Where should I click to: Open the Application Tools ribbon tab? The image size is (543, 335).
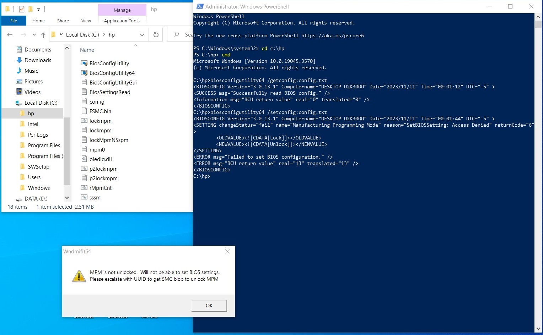122,21
